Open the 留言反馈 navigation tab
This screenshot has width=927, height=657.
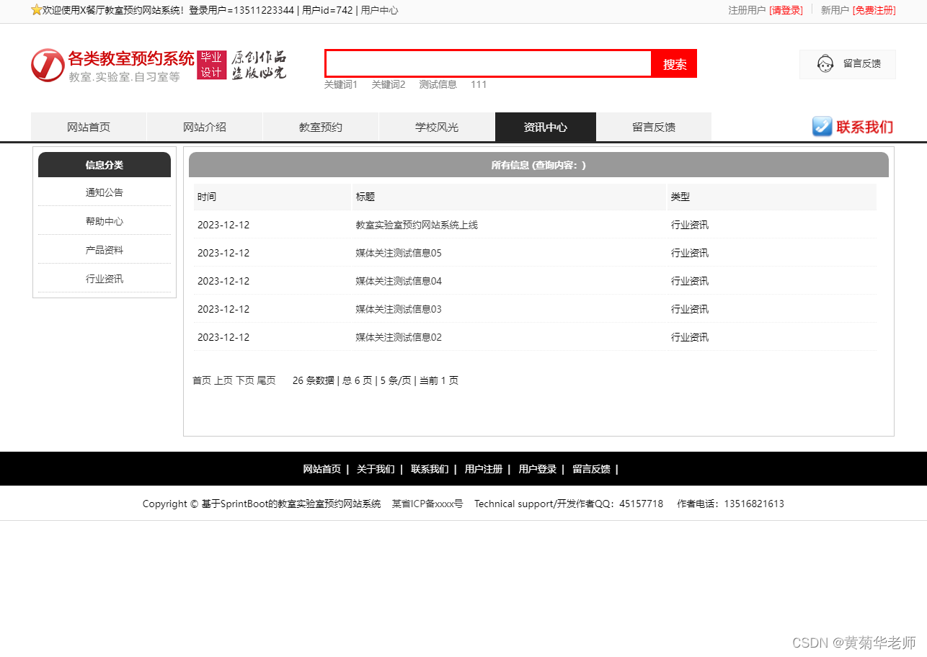point(654,128)
